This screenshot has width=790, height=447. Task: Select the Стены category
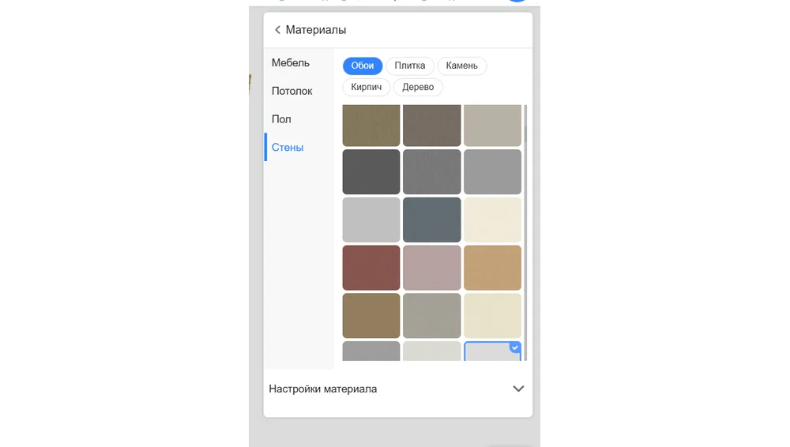tap(288, 148)
